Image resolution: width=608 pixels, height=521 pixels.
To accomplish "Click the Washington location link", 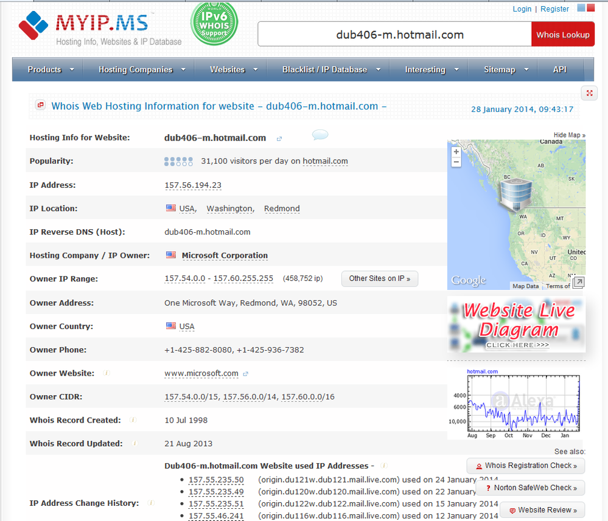I will point(230,209).
